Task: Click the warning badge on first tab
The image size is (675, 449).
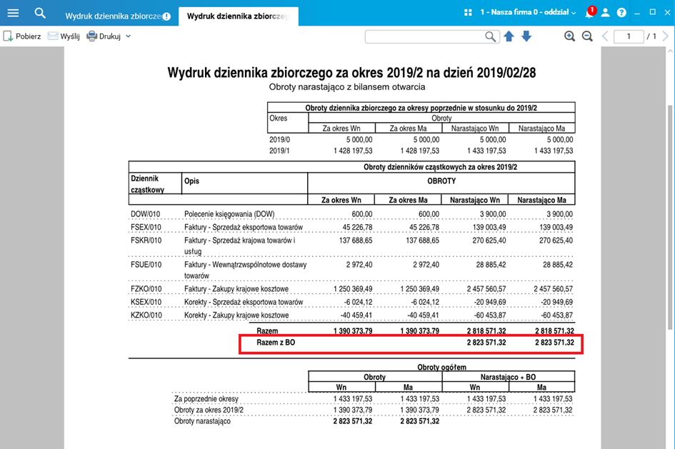Action: [x=166, y=16]
